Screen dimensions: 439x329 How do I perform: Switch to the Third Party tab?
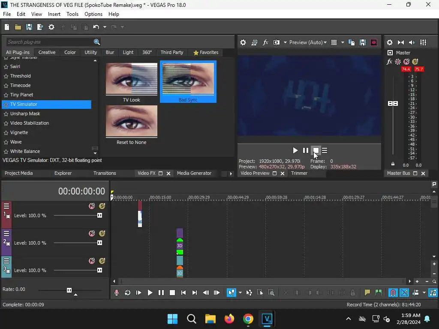pyautogui.click(x=172, y=52)
